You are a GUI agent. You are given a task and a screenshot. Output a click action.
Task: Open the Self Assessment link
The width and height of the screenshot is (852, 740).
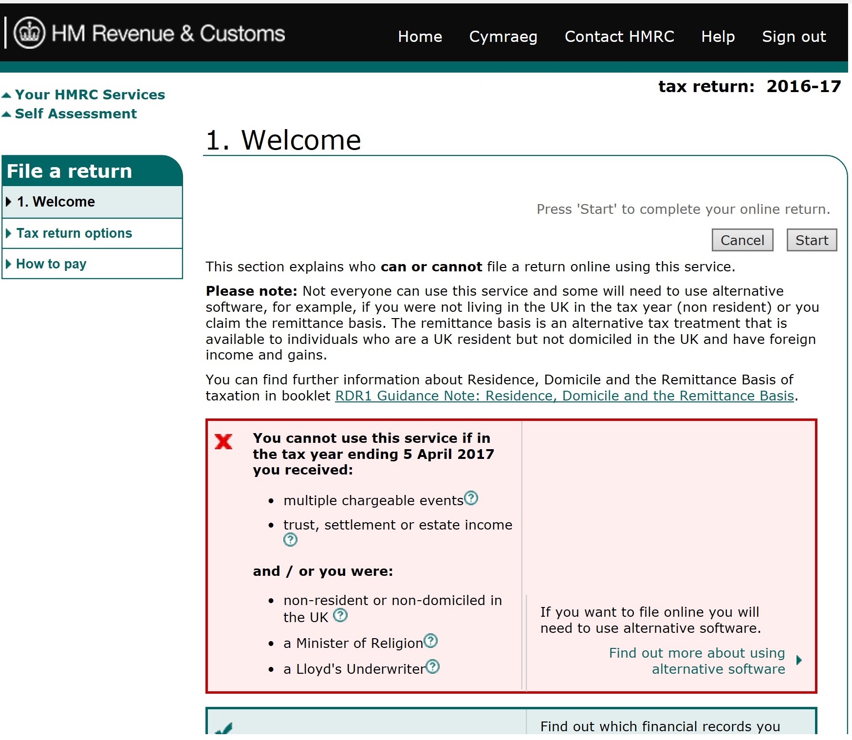(x=76, y=114)
